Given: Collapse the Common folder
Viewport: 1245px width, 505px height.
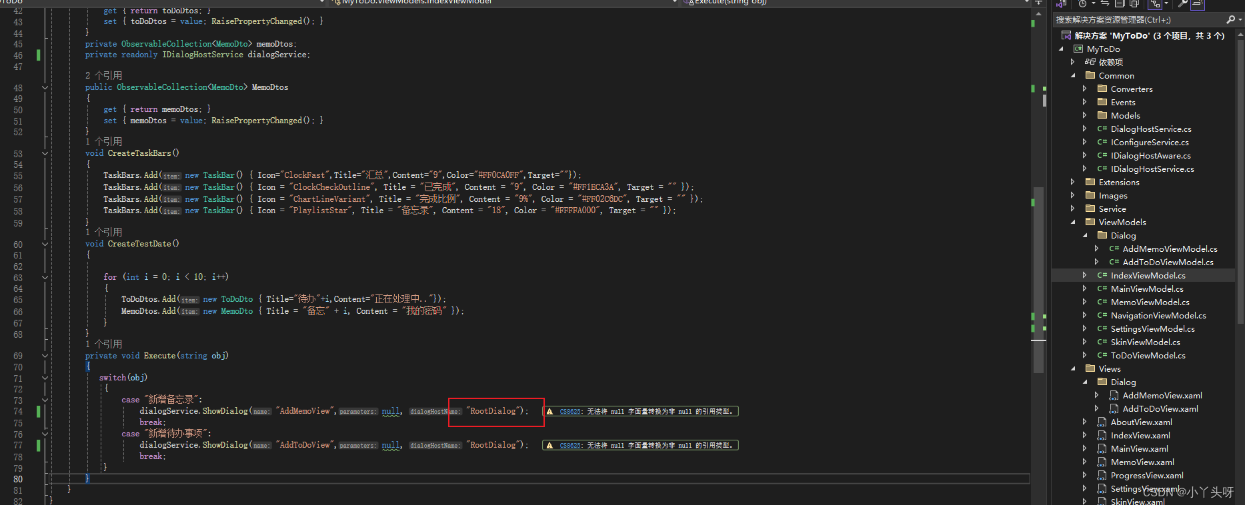Looking at the screenshot, I should [1073, 75].
